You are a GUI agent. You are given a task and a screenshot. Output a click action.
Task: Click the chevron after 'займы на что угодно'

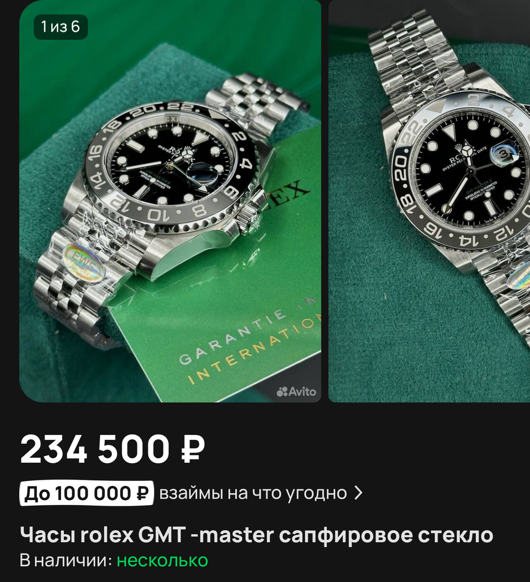[358, 493]
